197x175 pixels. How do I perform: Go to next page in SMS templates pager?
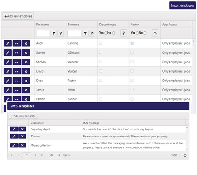pos(35,155)
